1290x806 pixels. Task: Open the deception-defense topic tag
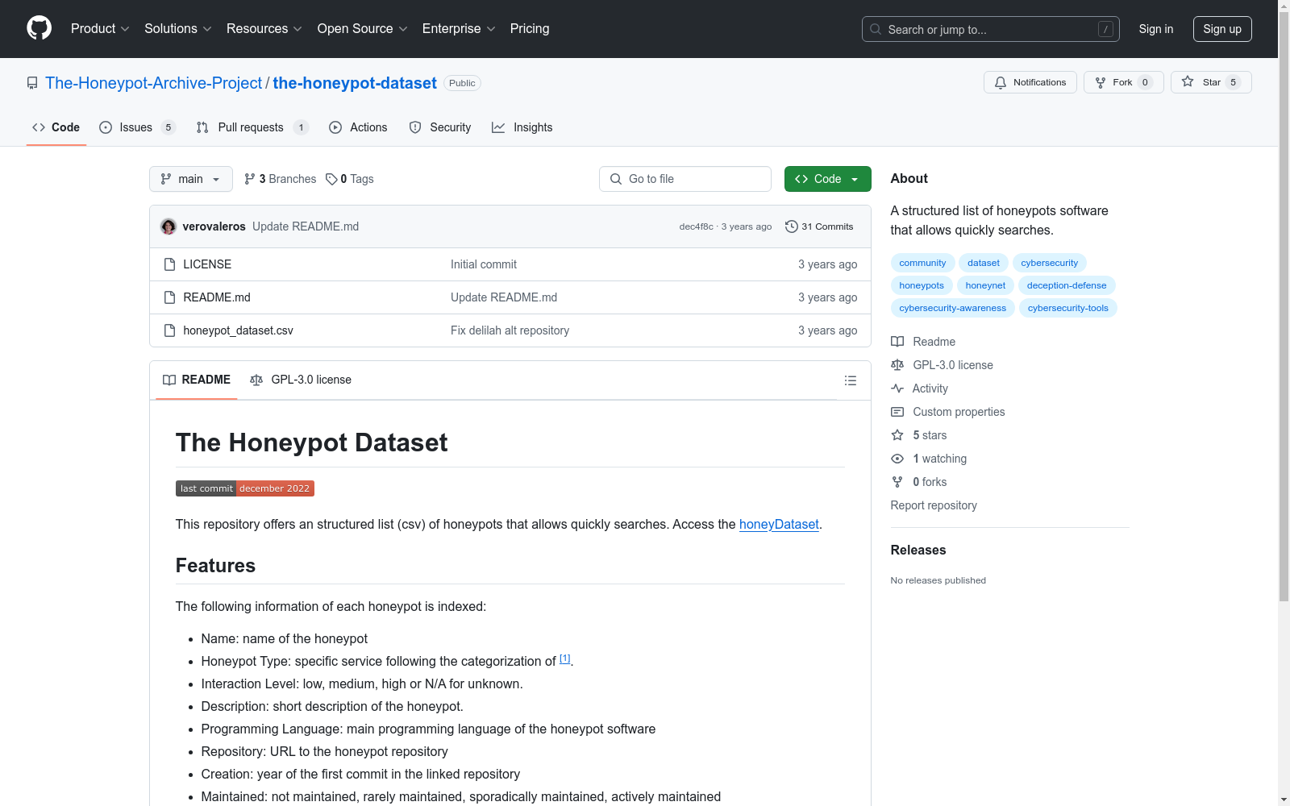coord(1067,285)
